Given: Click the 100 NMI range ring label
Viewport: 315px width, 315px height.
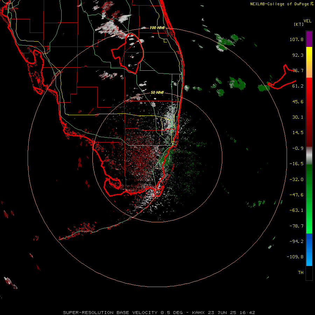Looking at the screenshot, I should click(x=157, y=28).
